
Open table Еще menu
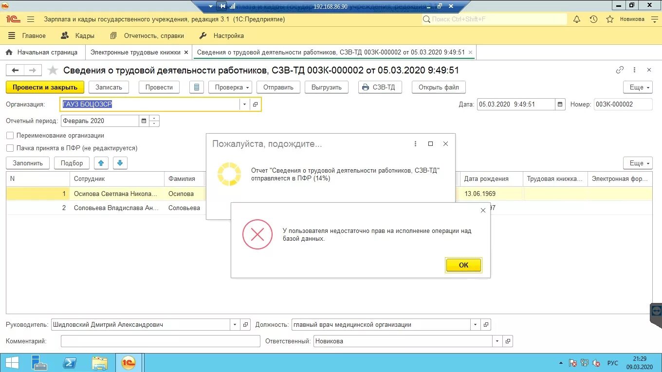tap(638, 163)
